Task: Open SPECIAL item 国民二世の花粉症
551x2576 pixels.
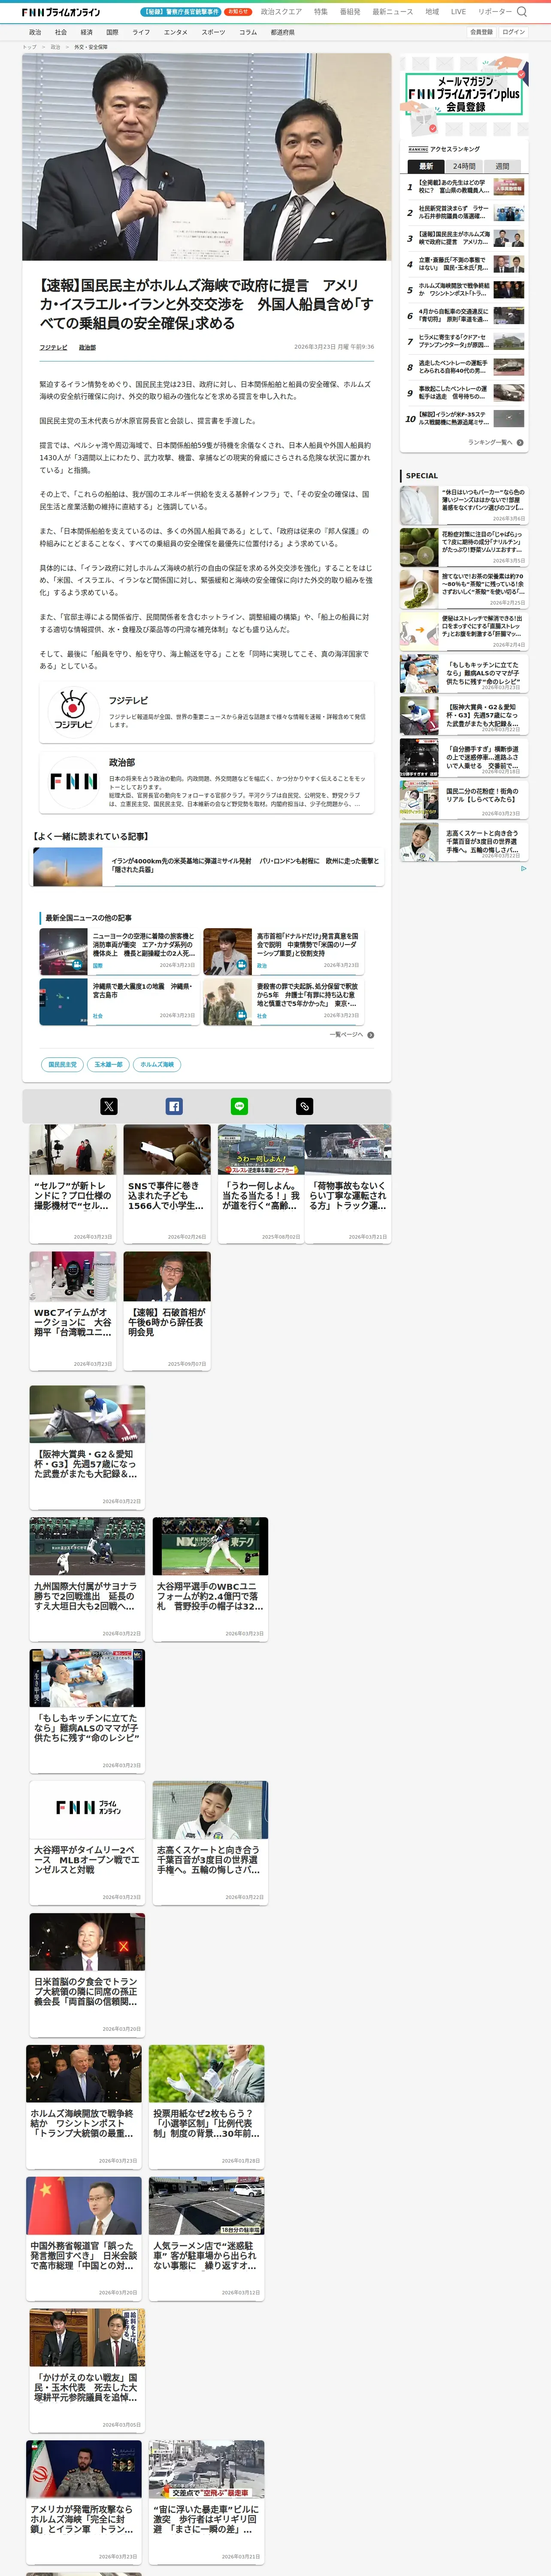Action: pyautogui.click(x=464, y=800)
